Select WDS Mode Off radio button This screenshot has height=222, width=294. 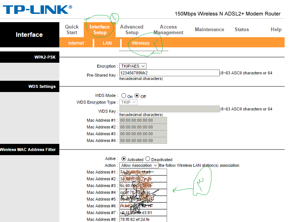137,96
